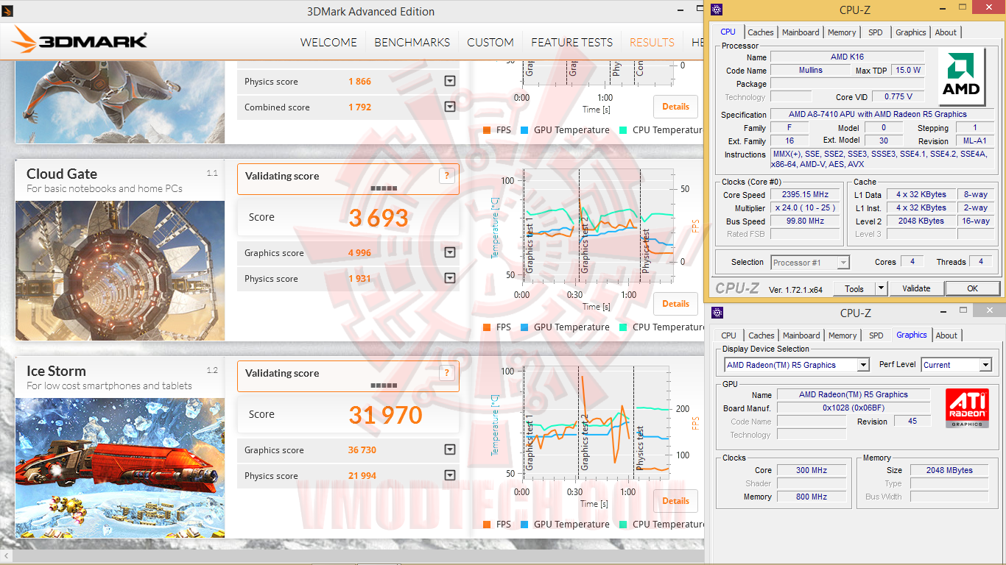Viewport: 1006px width, 565px height.
Task: Expand Cloud Gate Physics score 1 931
Action: click(x=450, y=279)
